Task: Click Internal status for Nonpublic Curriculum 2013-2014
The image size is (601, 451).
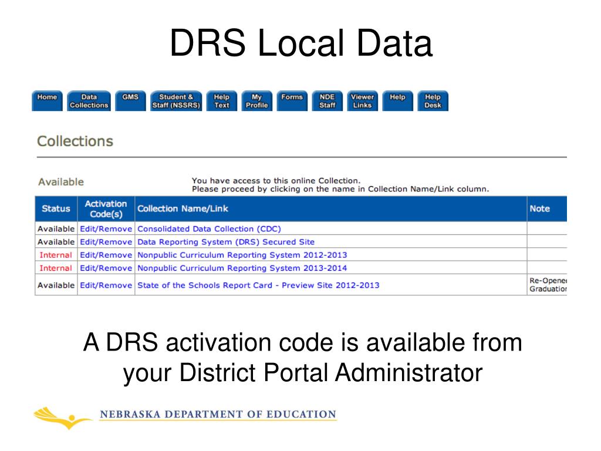Action: pos(56,268)
